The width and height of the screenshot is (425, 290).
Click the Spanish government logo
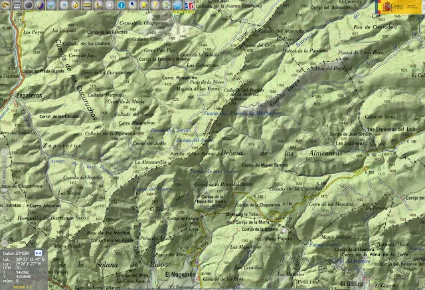click(x=398, y=7)
